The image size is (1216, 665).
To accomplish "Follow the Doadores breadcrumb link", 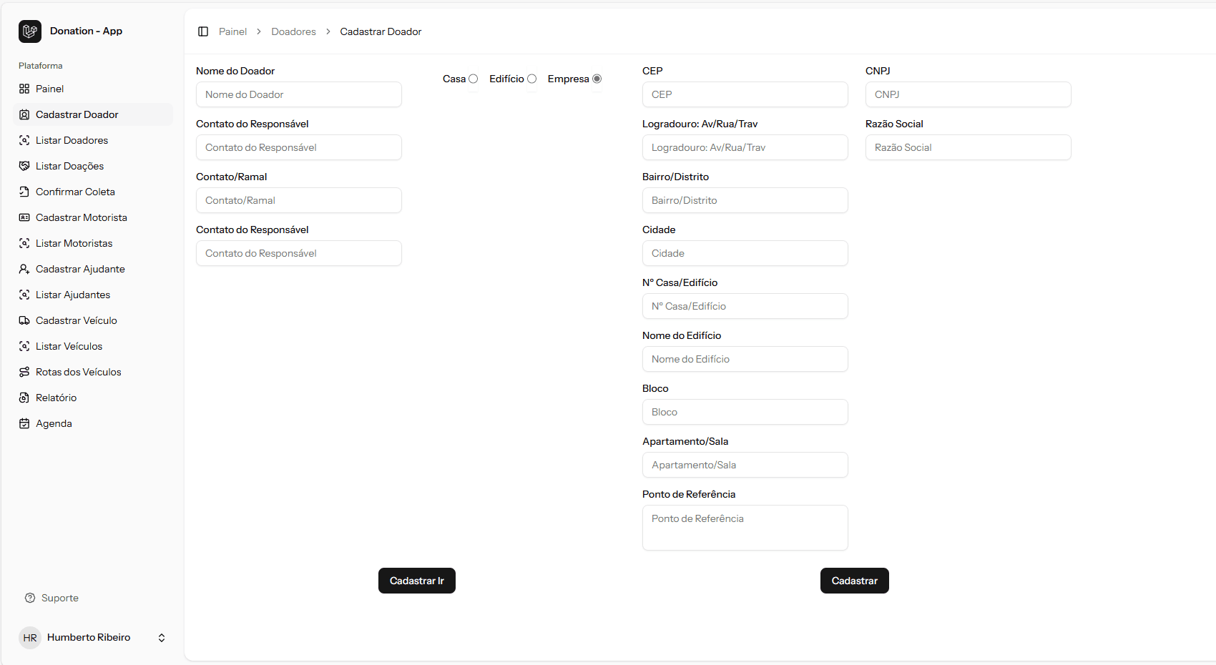I will click(293, 31).
